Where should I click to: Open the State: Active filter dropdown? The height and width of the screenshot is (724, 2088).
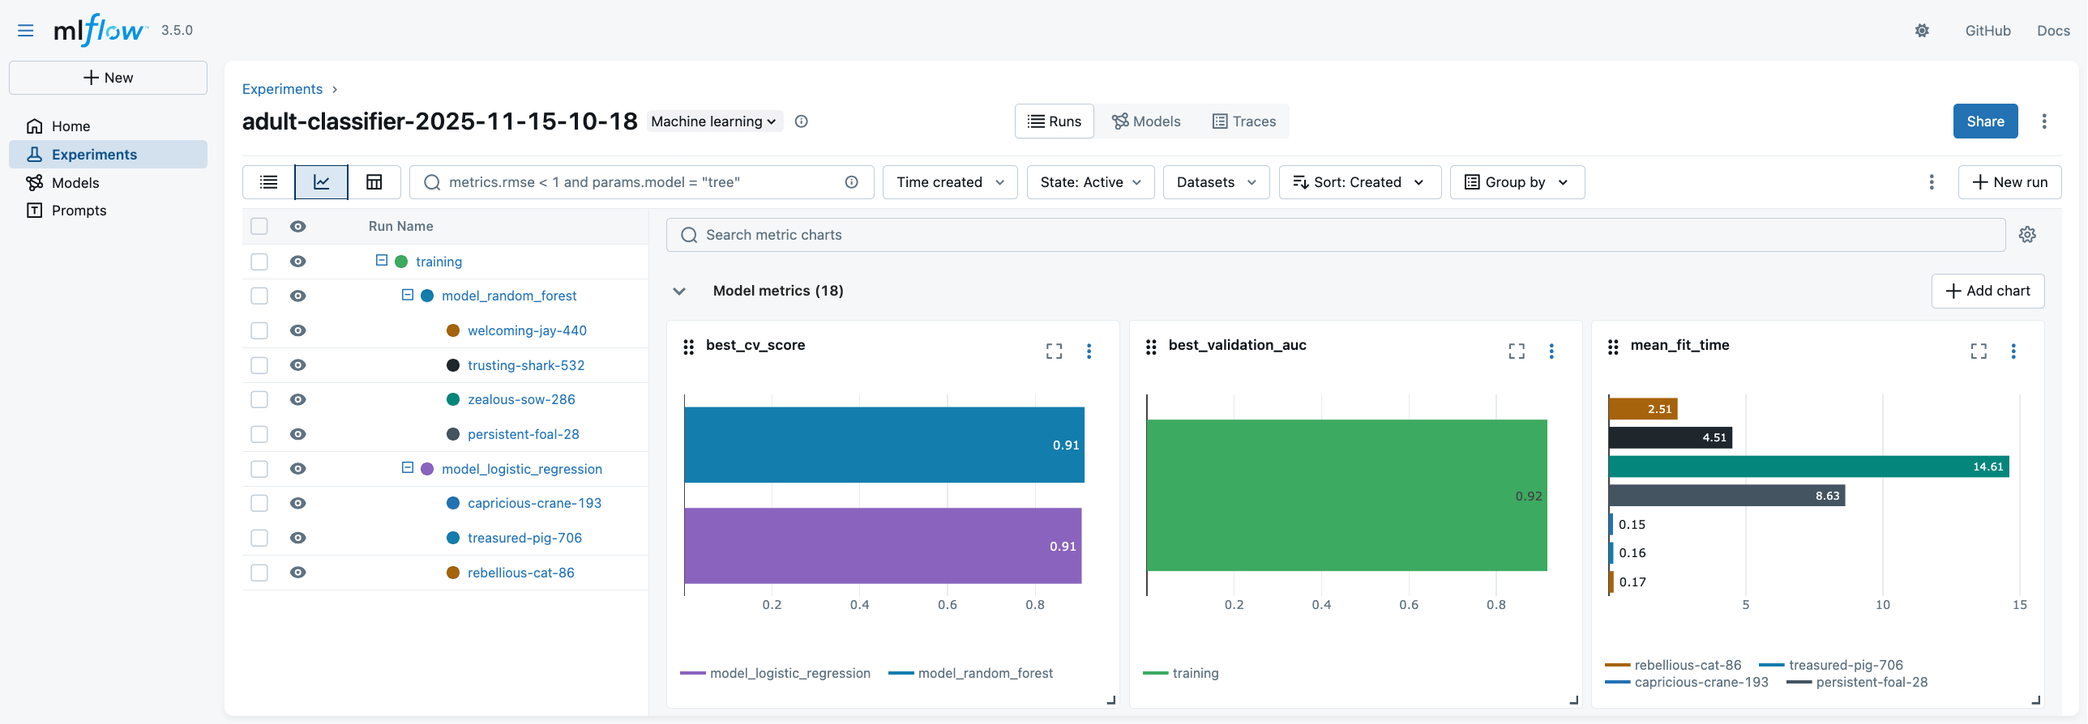pyautogui.click(x=1090, y=182)
